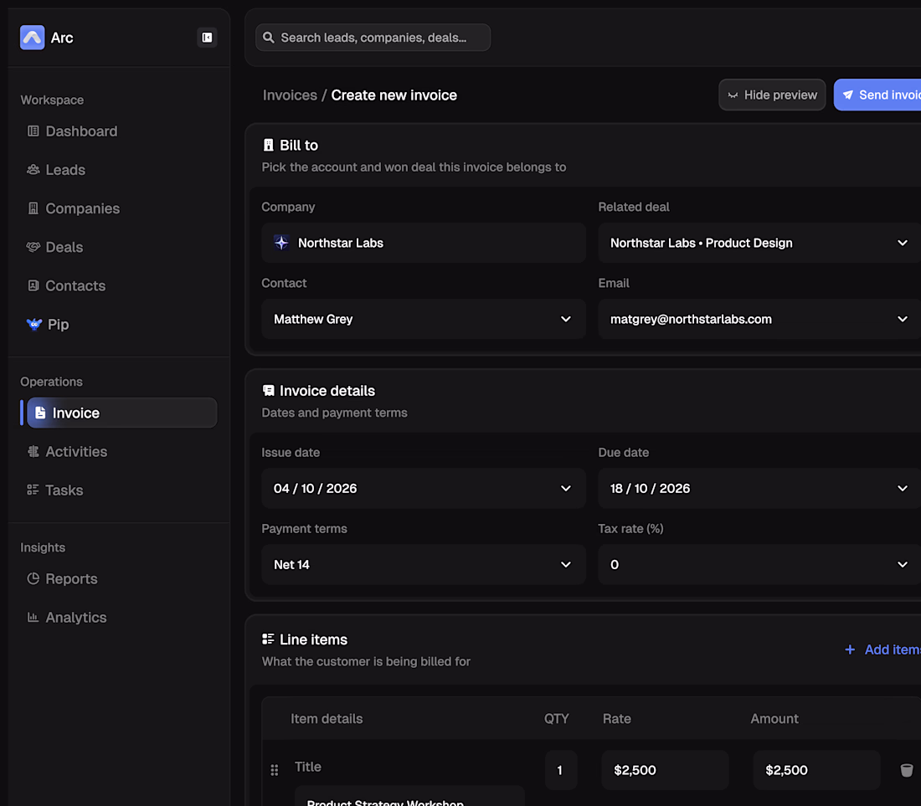The width and height of the screenshot is (921, 806).
Task: Collapse the sidebar panel icon
Action: click(x=207, y=38)
